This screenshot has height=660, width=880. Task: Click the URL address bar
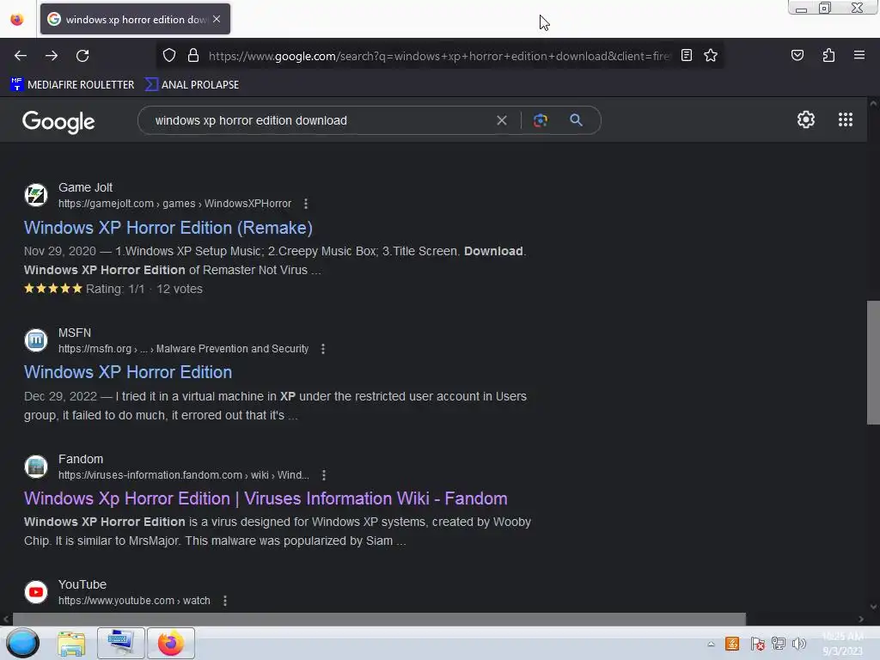(x=439, y=56)
